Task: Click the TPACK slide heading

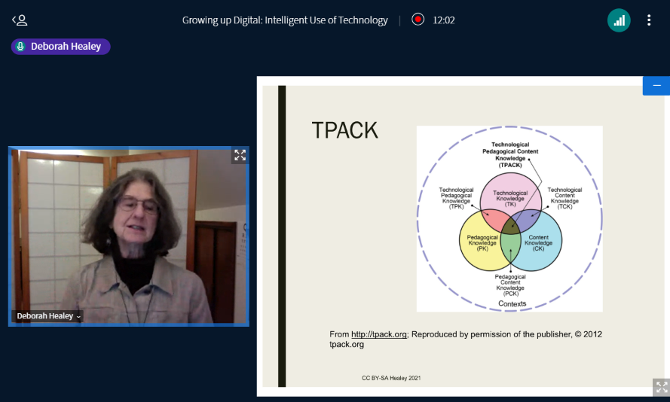Action: pos(345,130)
